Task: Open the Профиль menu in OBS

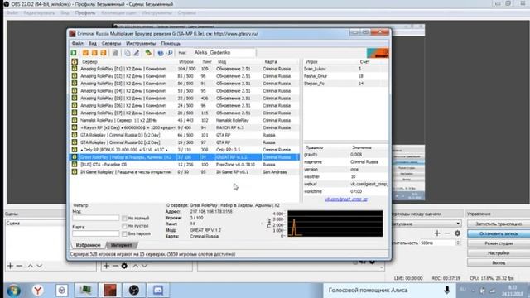Action: (x=84, y=13)
